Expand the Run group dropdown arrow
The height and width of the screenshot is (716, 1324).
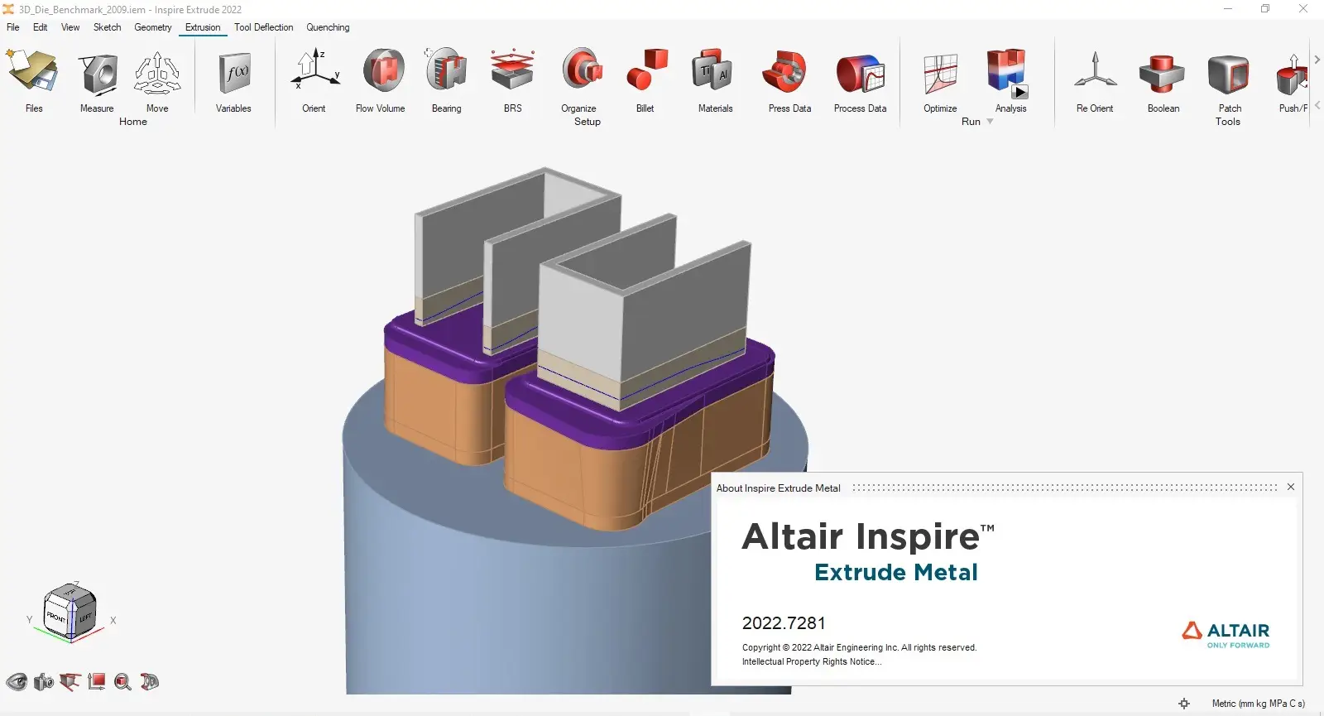pos(990,122)
